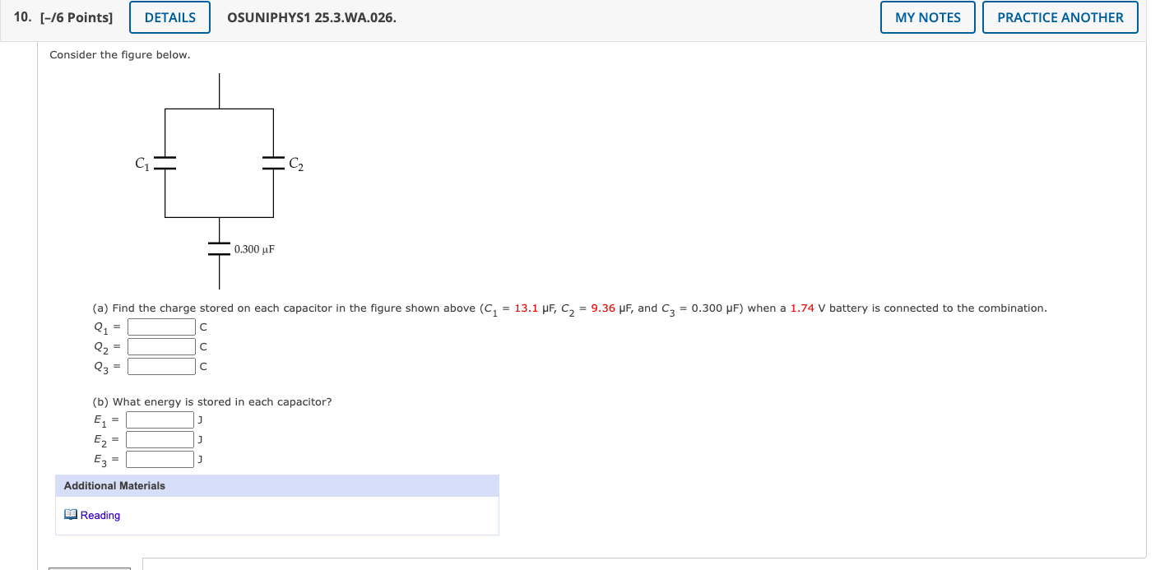Click the Reading book icon

(x=69, y=514)
